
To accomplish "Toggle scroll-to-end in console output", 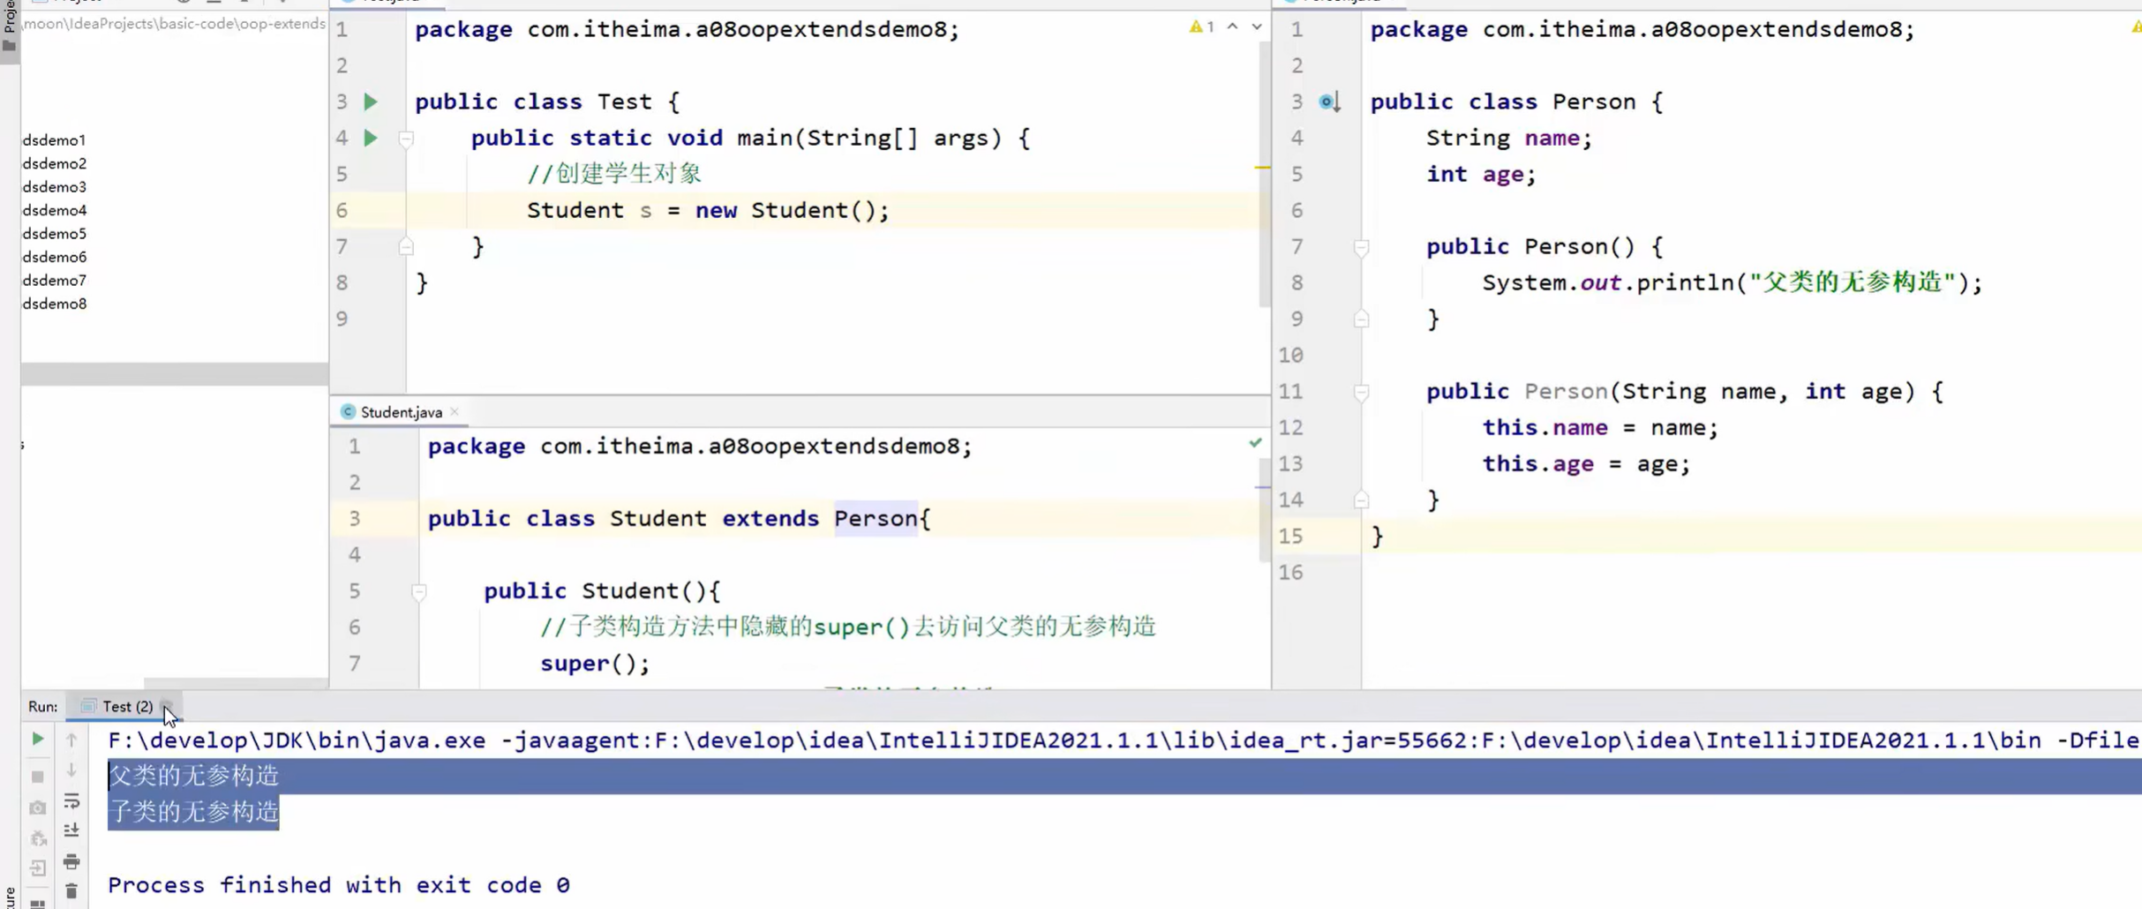I will point(71,830).
